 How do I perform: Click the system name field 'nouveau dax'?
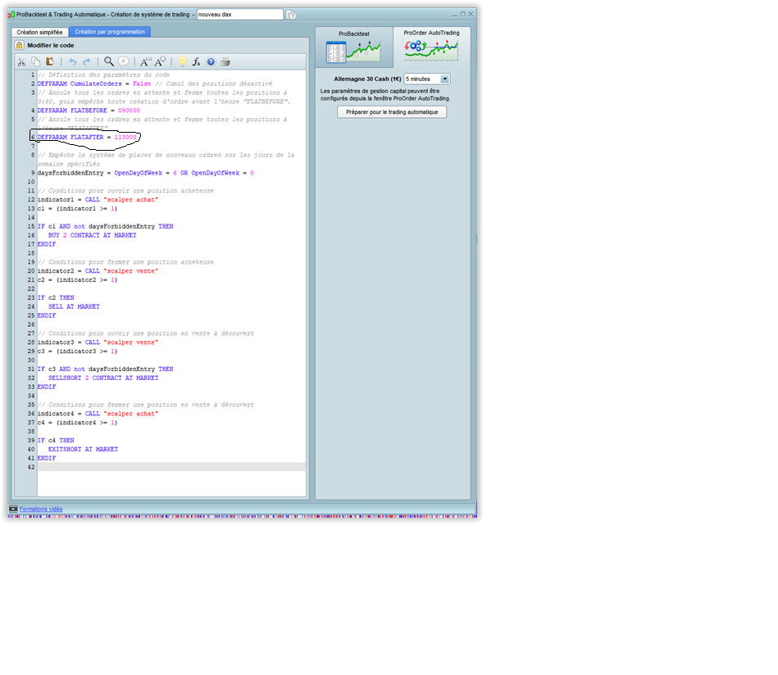click(x=240, y=15)
